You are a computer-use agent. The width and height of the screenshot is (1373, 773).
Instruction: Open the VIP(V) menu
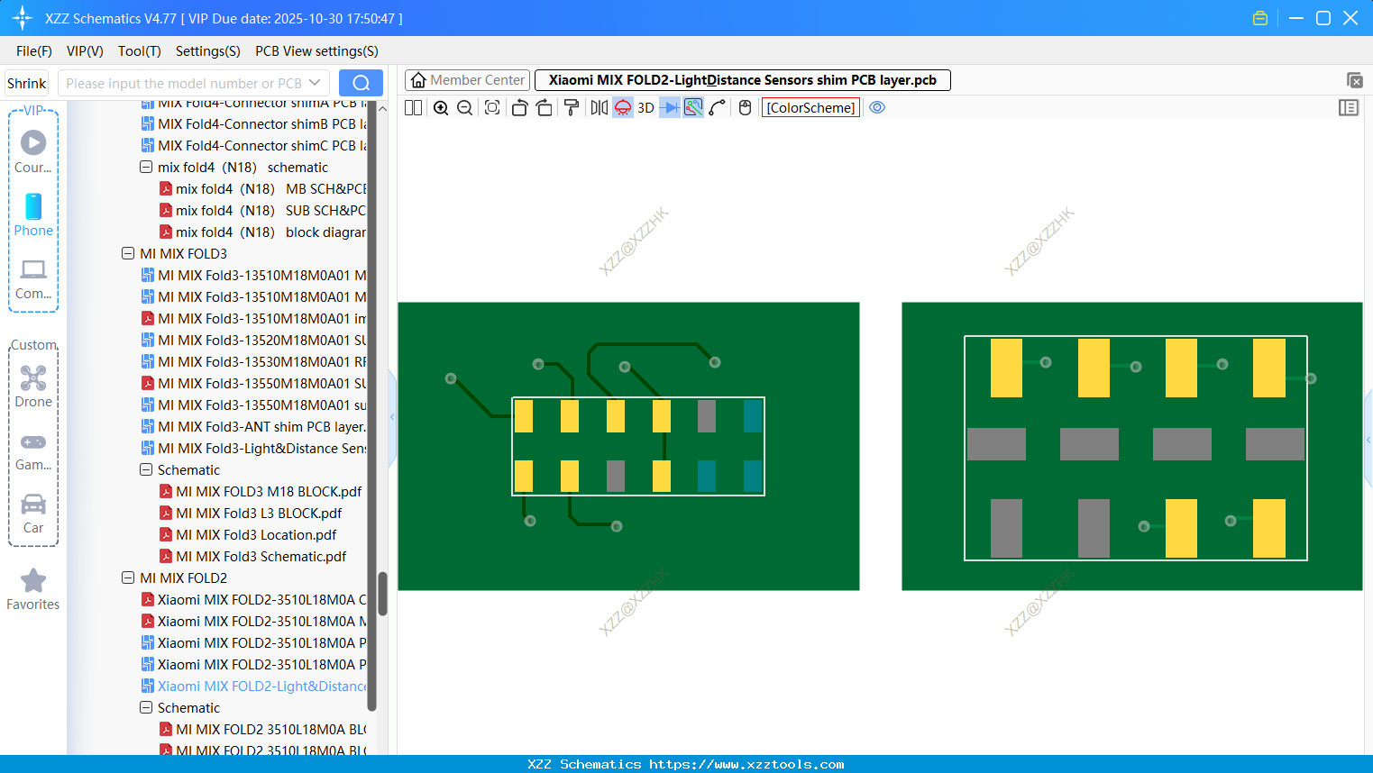pos(85,51)
